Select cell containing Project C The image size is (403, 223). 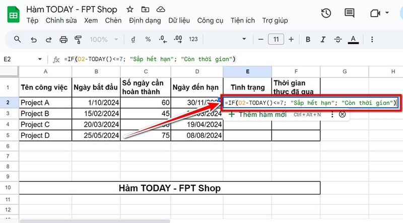(45, 125)
